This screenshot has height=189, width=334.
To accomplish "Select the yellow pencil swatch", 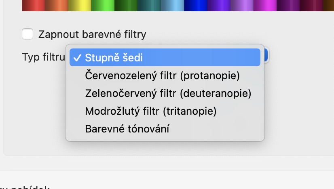I will (80, 5).
